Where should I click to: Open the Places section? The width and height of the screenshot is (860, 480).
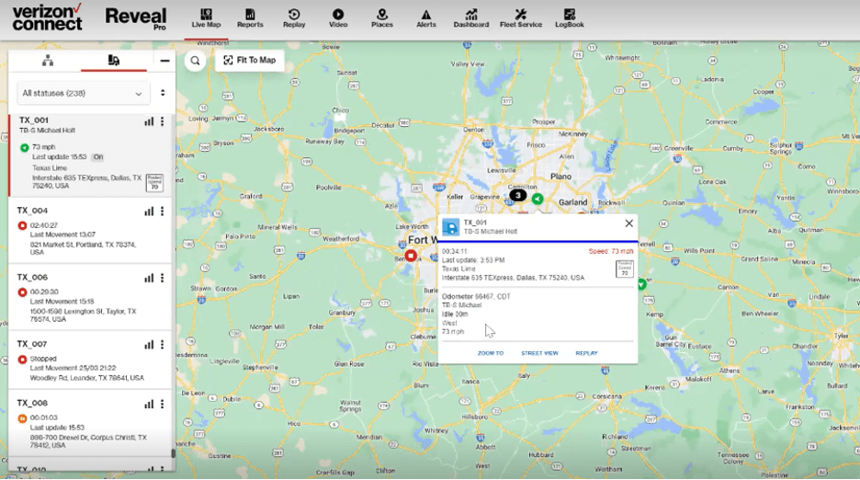coord(381,18)
